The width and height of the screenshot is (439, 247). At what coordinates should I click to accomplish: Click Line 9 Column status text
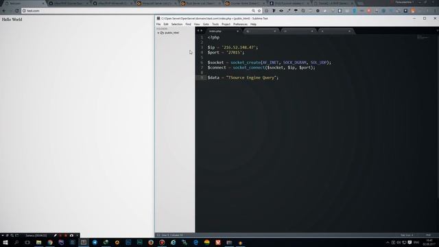(172, 235)
